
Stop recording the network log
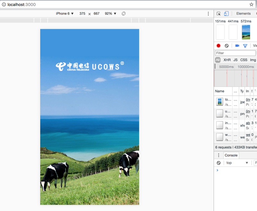(218, 46)
